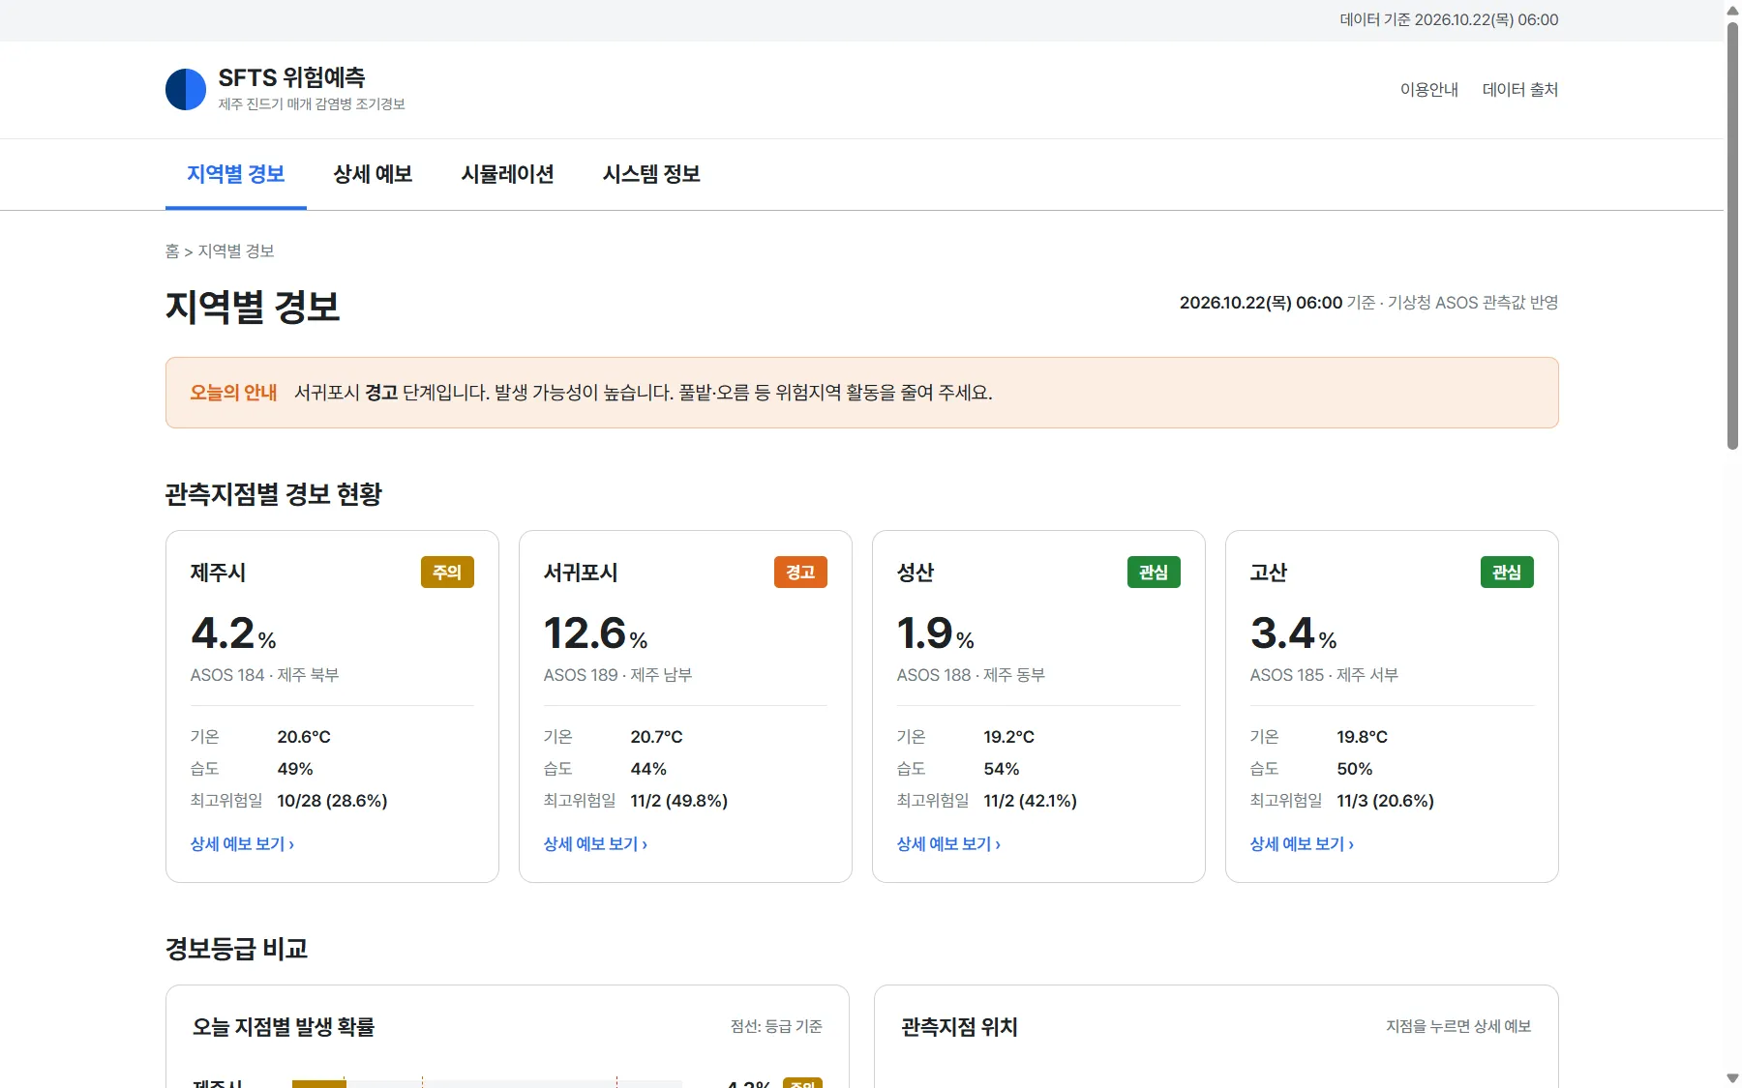1742x1088 pixels.
Task: Click the 경고 badge on 서귀포시 card
Action: click(x=800, y=573)
